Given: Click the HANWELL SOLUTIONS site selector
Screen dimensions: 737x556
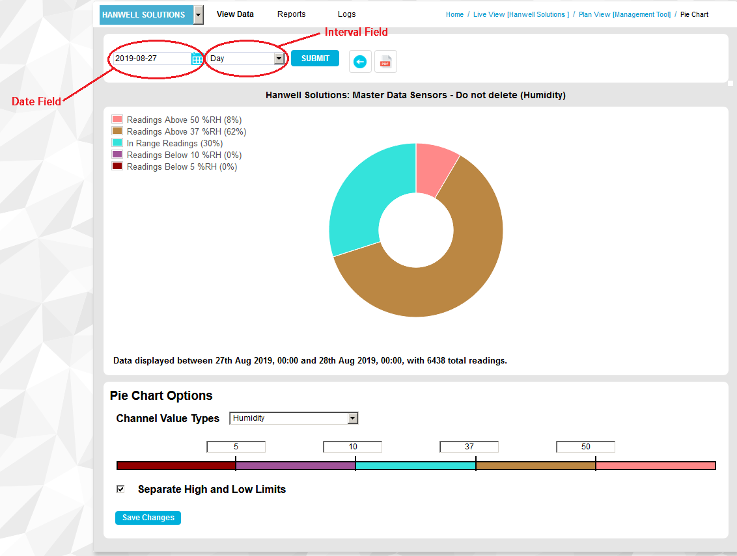Looking at the screenshot, I should click(x=146, y=15).
